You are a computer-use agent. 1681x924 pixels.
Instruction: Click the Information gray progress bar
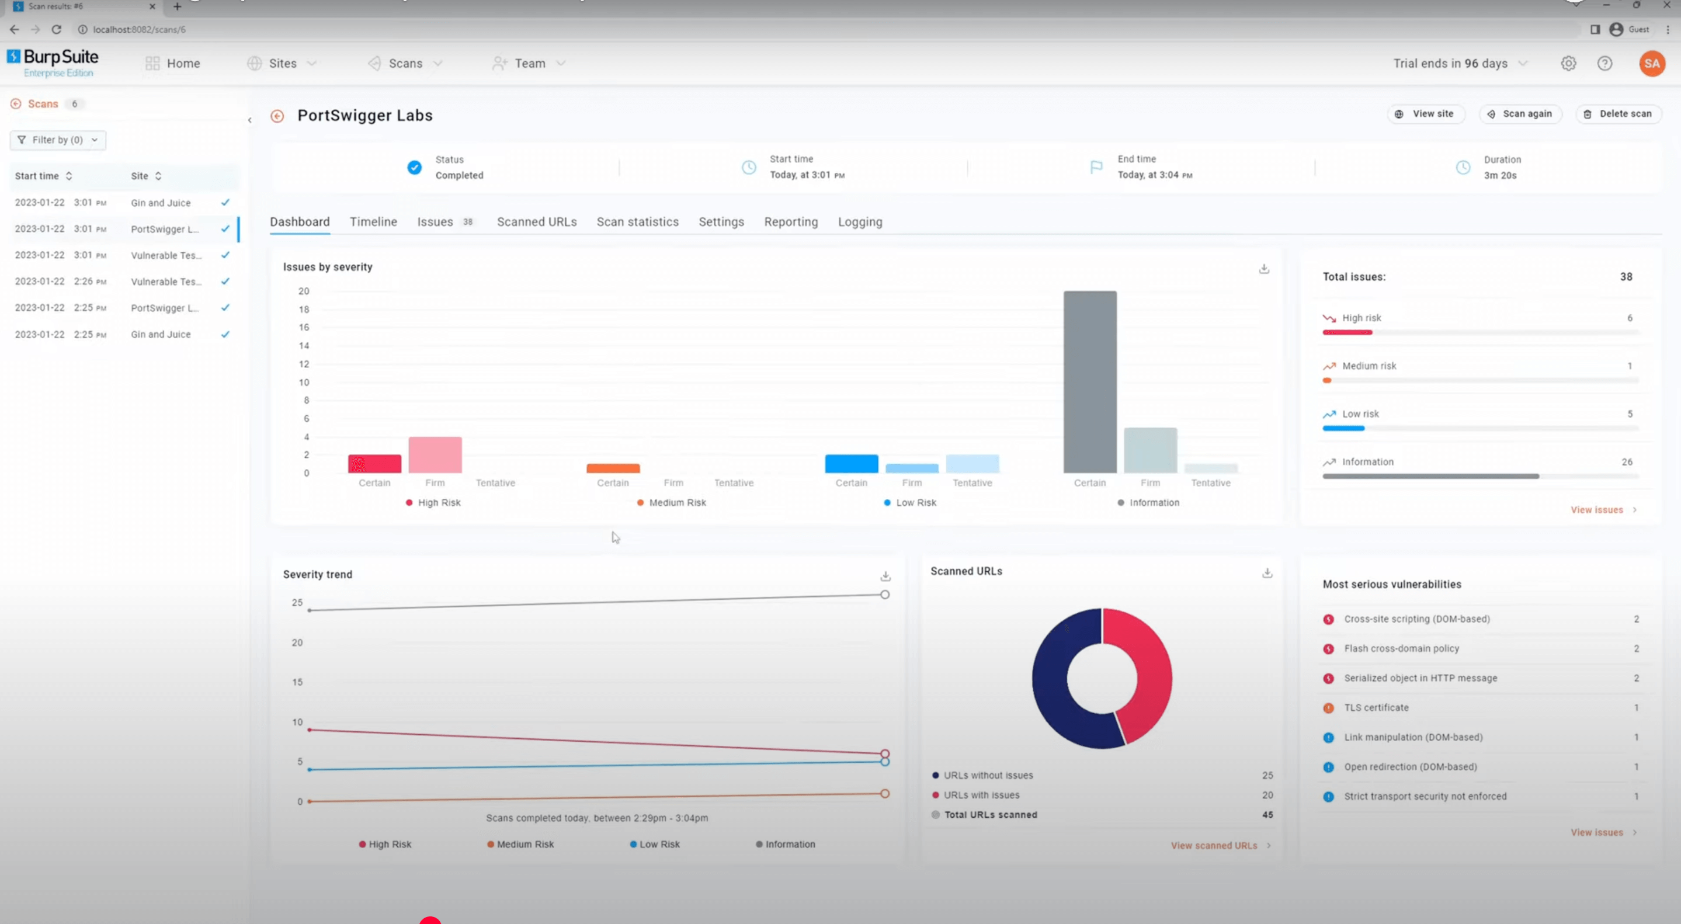[x=1431, y=477]
